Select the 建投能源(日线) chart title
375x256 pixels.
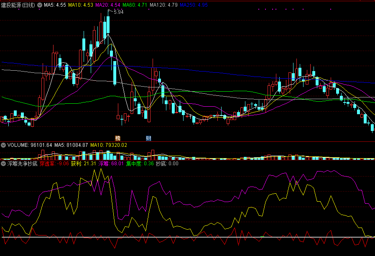click(18, 5)
